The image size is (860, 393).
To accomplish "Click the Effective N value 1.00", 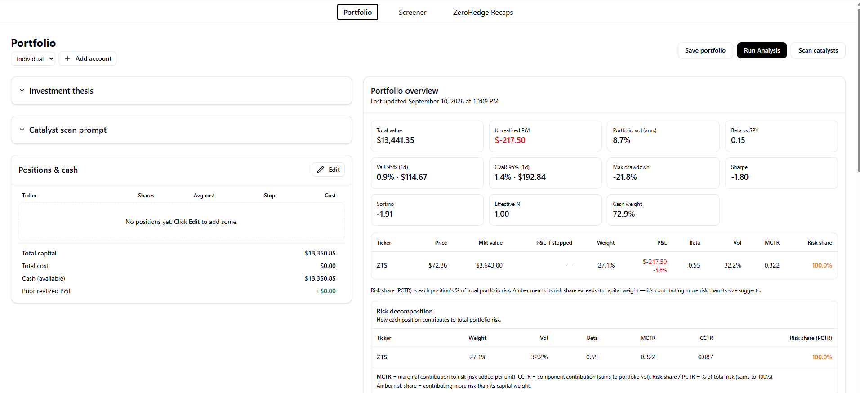I will (502, 214).
